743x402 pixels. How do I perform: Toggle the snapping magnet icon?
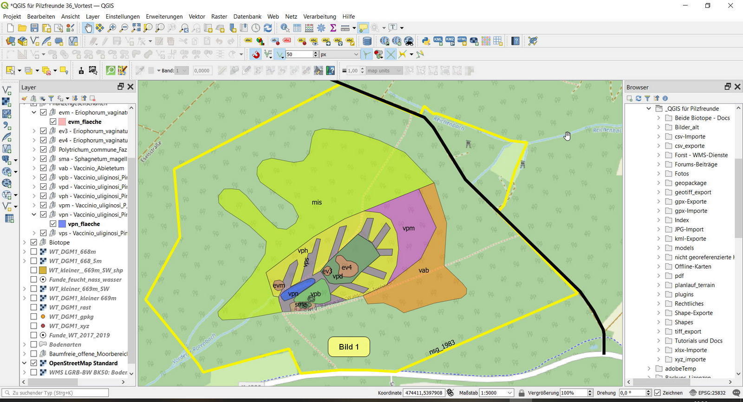[x=256, y=55]
